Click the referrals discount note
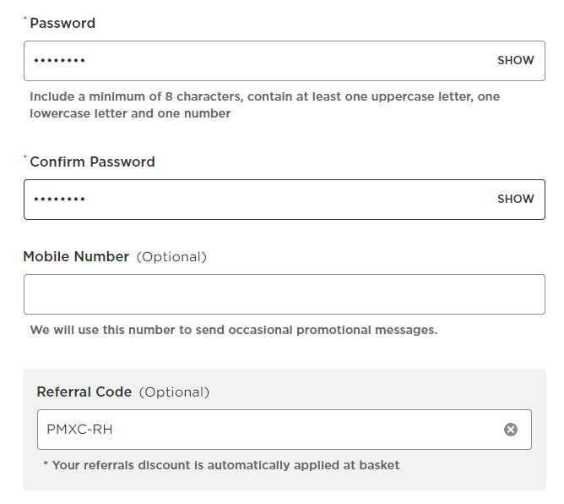 (x=221, y=465)
